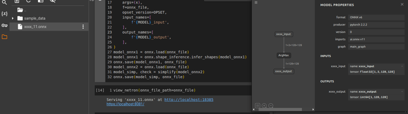This screenshot has width=408, height=114.
Task: Zoom out on the Netron graph
Action: pyautogui.click(x=271, y=106)
